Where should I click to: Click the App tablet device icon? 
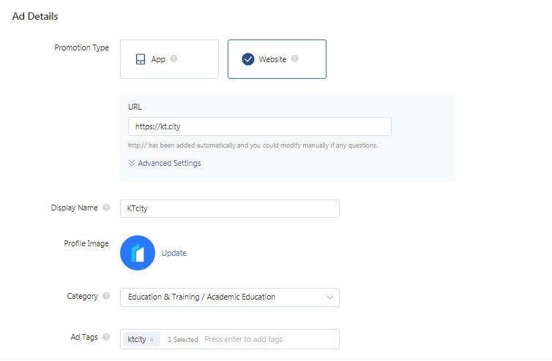coord(141,59)
